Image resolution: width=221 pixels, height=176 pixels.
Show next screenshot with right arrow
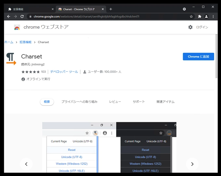(192, 164)
